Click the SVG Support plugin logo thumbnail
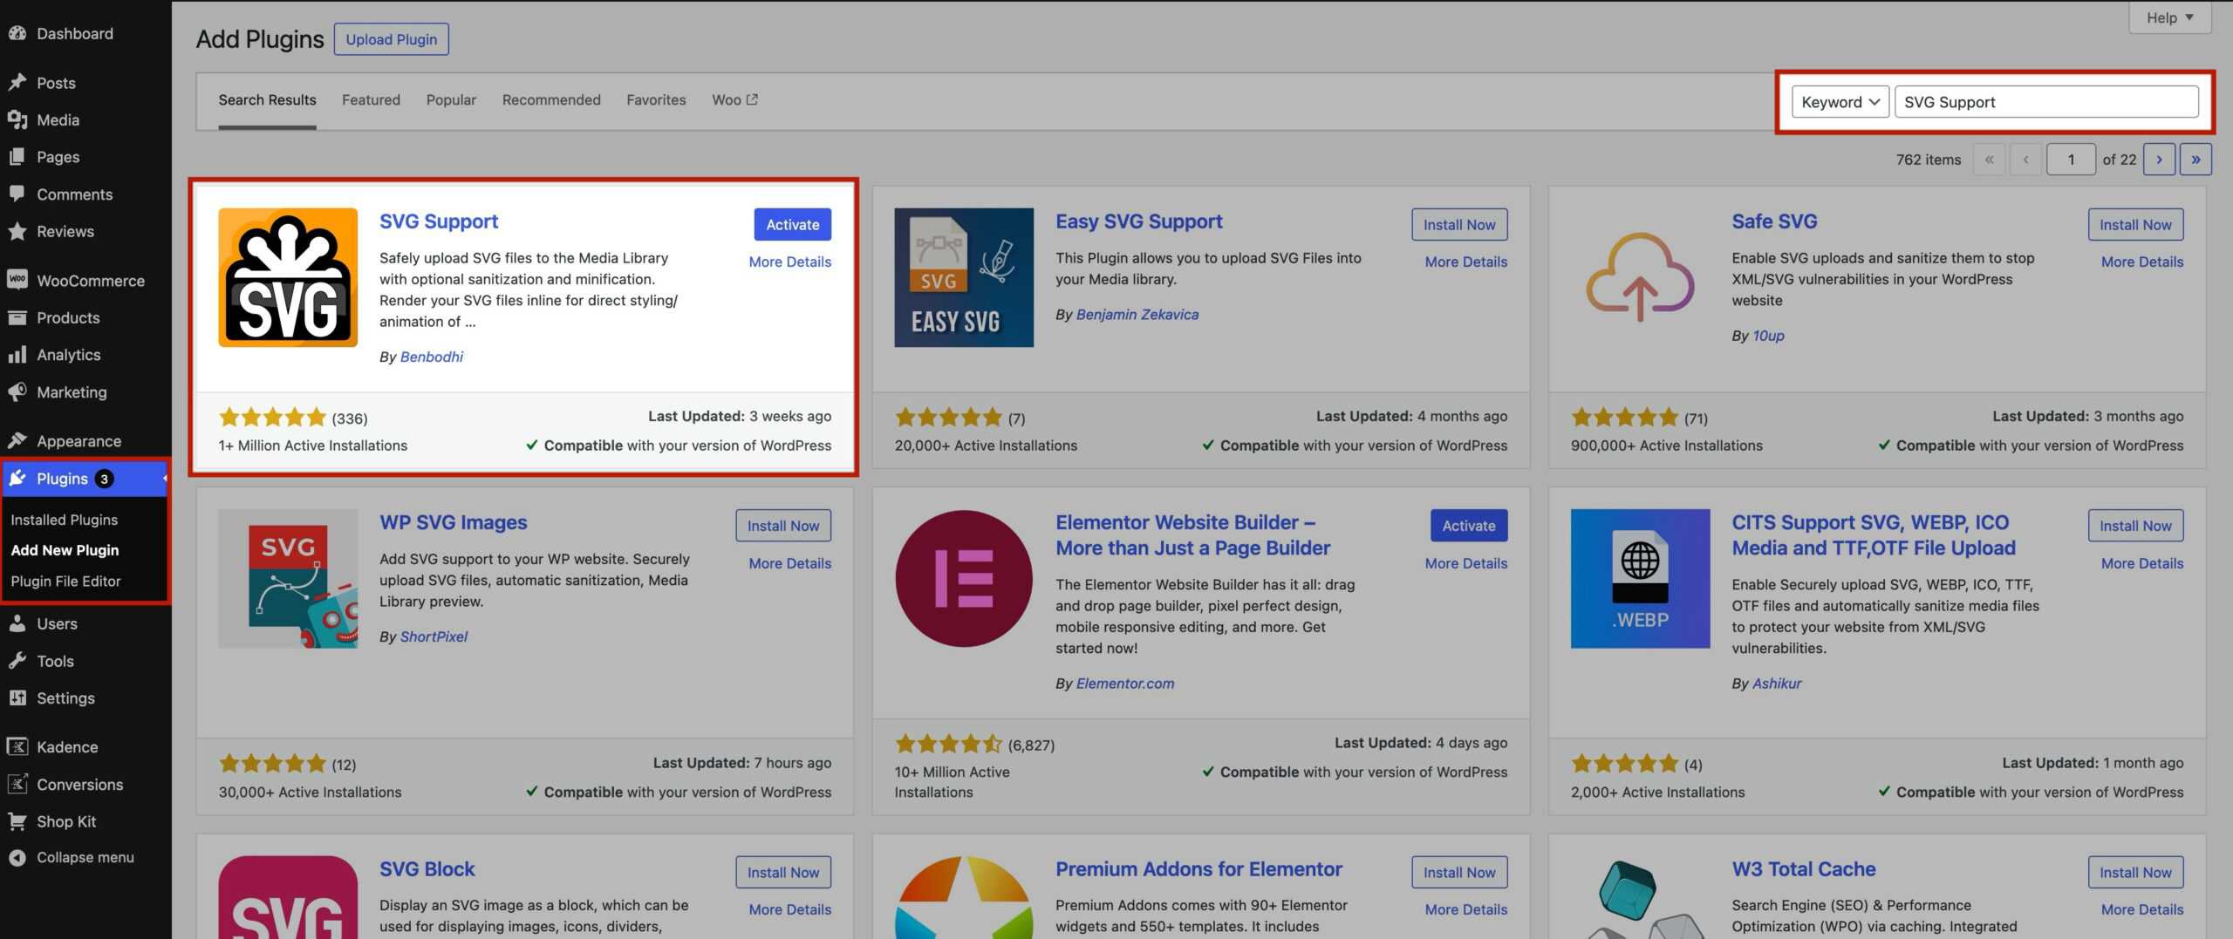 [288, 277]
